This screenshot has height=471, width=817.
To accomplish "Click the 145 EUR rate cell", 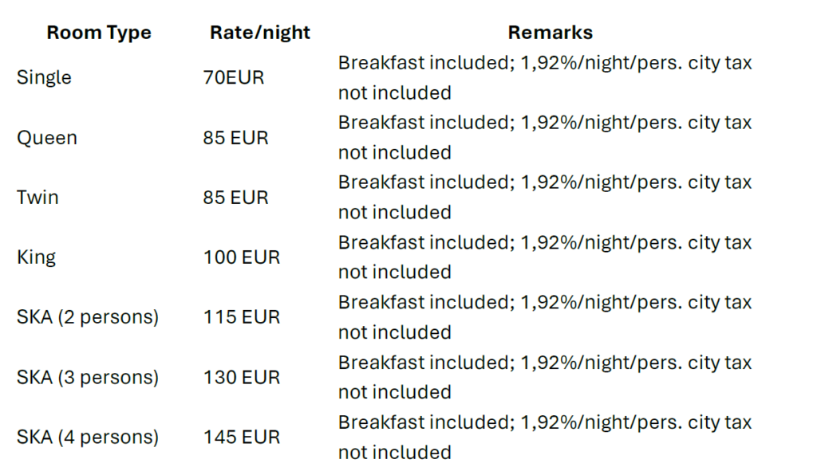I will tap(241, 438).
